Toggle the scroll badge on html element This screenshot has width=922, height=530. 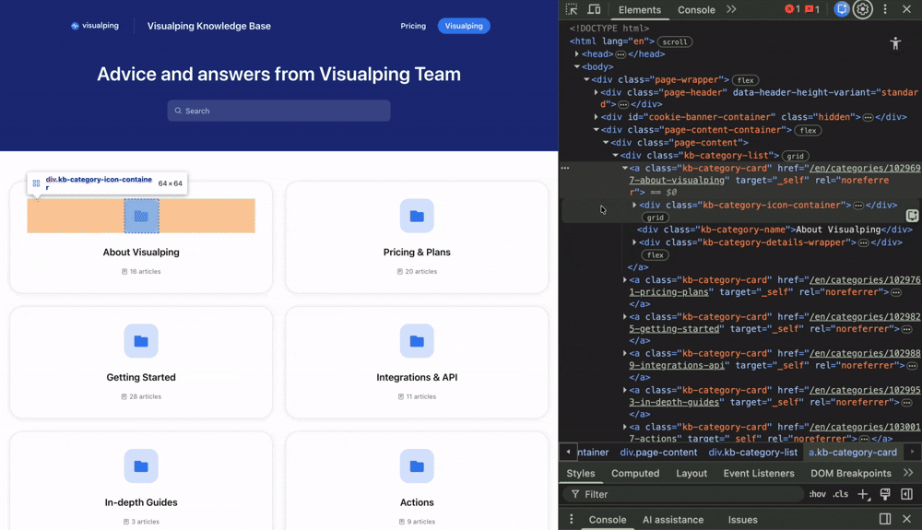675,41
